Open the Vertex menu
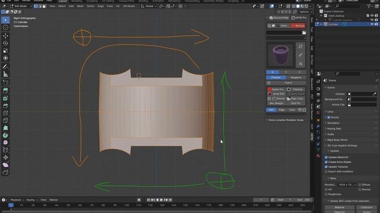This screenshot has width=380, height=213. (90, 7)
